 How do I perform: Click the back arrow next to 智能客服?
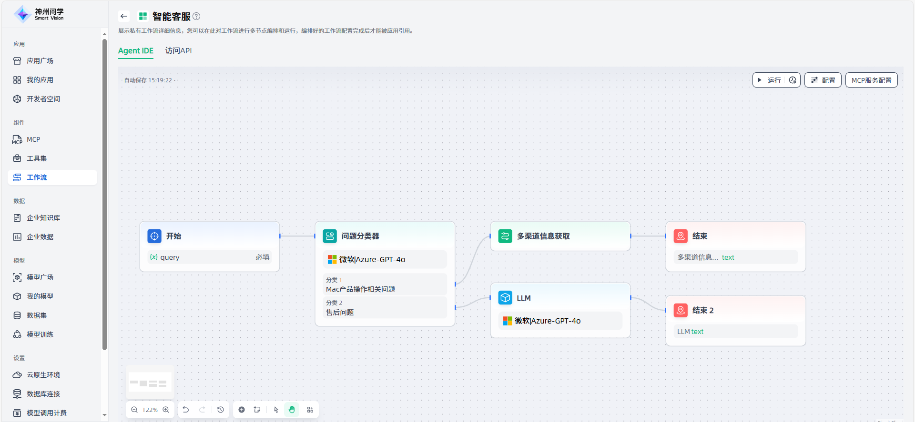pos(124,16)
